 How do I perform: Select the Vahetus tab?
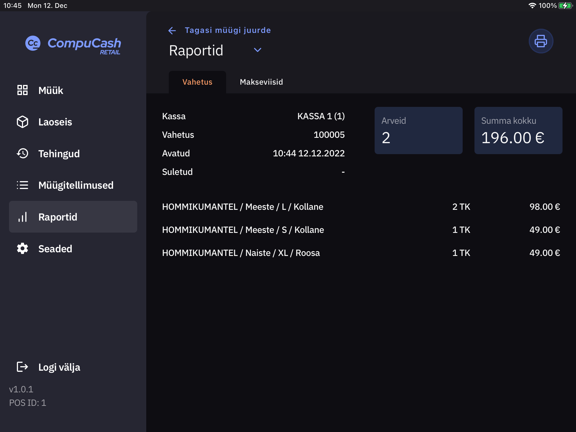tap(197, 82)
